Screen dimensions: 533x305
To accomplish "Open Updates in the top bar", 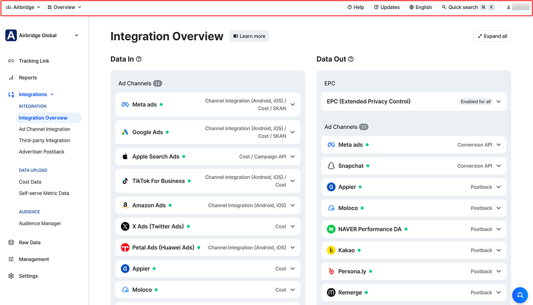I will 387,7.
